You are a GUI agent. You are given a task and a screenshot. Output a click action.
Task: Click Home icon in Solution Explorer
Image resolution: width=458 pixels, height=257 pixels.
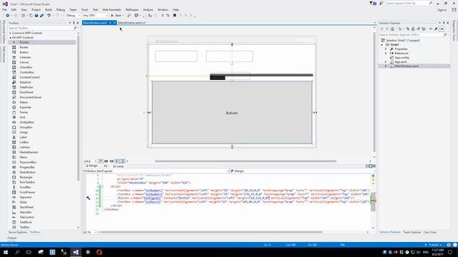point(393,29)
